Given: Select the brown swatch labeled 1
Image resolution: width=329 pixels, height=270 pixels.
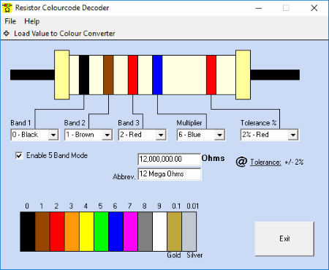Looking at the screenshot, I should pos(42,231).
